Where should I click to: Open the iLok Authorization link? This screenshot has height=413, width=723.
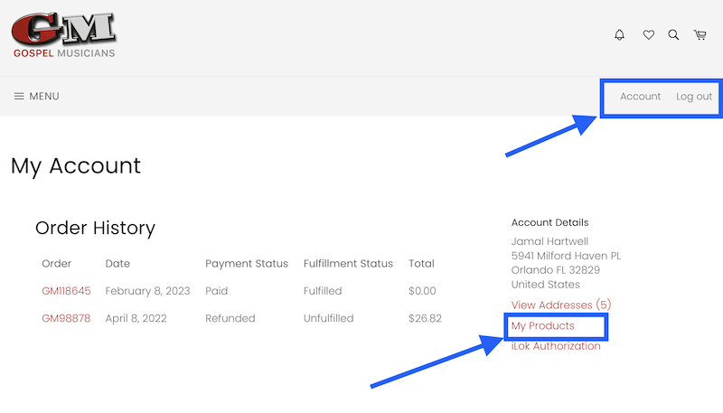point(556,346)
